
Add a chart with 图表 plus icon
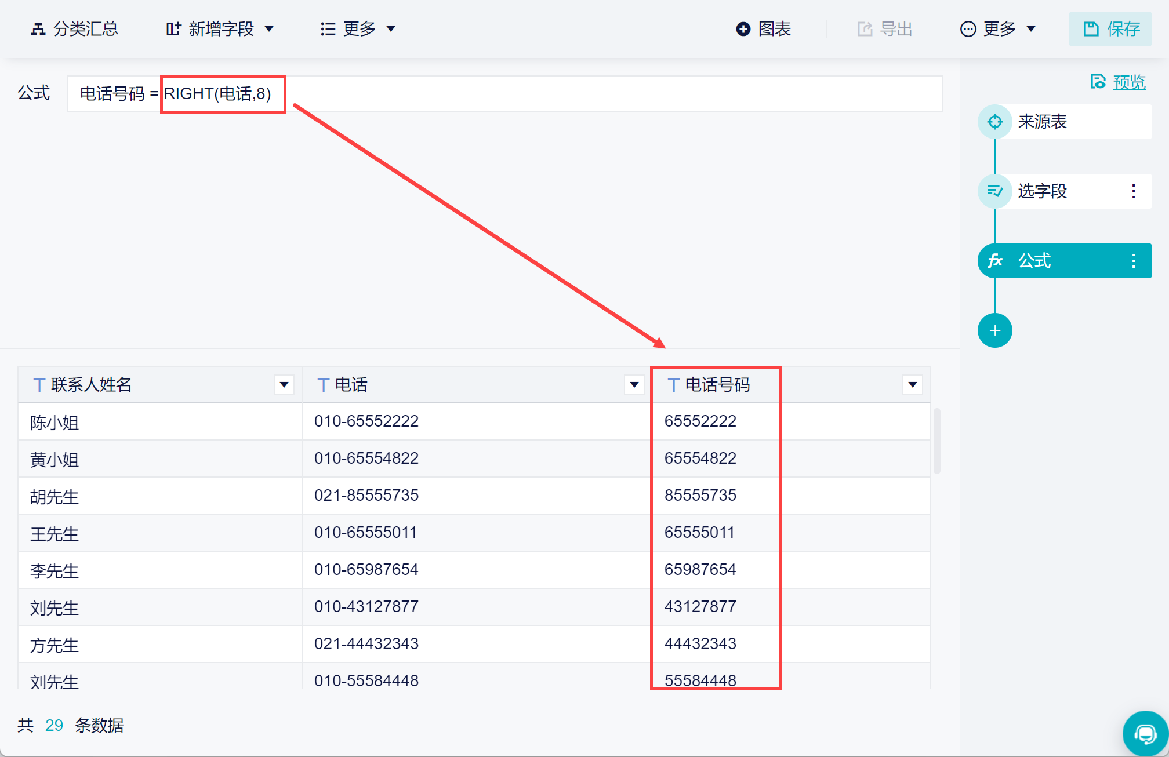tap(743, 29)
